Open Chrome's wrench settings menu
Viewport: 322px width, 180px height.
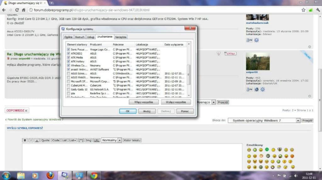(x=318, y=10)
